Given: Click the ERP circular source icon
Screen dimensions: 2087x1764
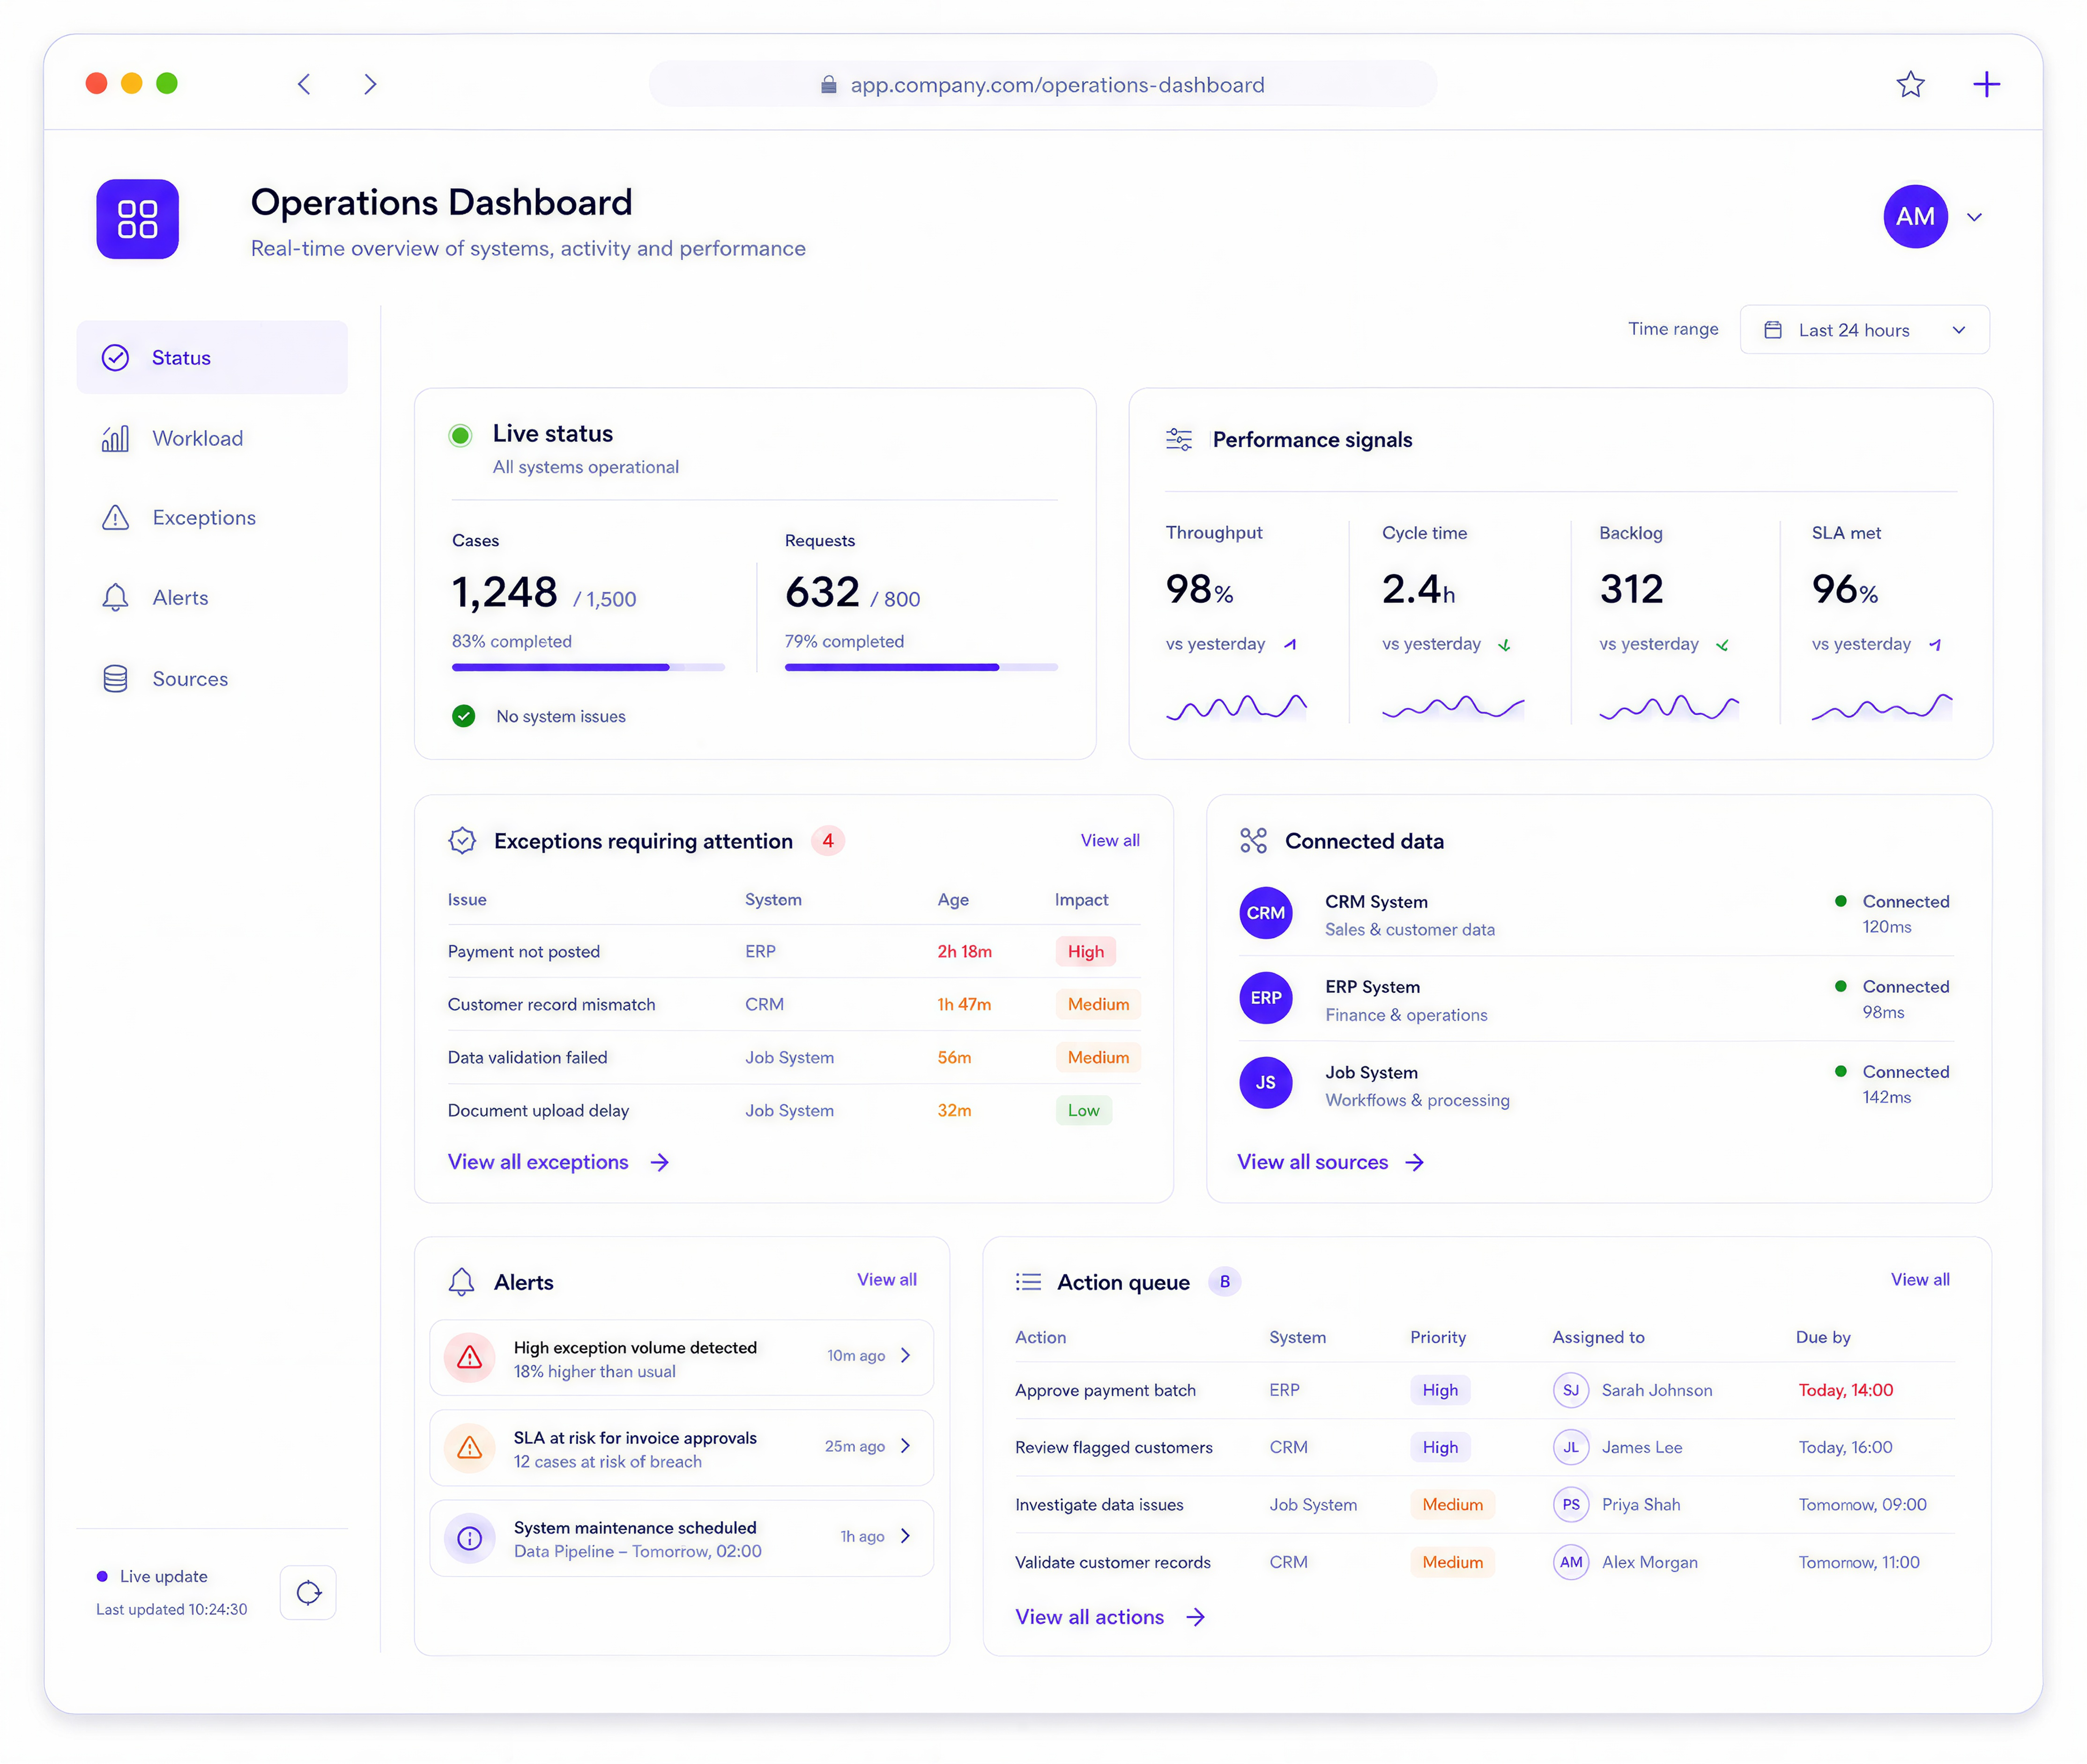Looking at the screenshot, I should (1265, 998).
